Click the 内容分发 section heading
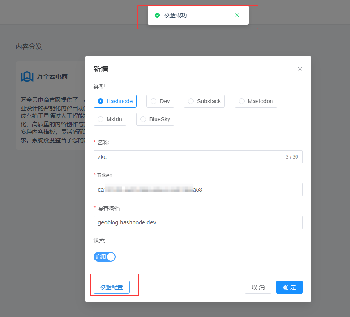The width and height of the screenshot is (350, 317). [29, 47]
